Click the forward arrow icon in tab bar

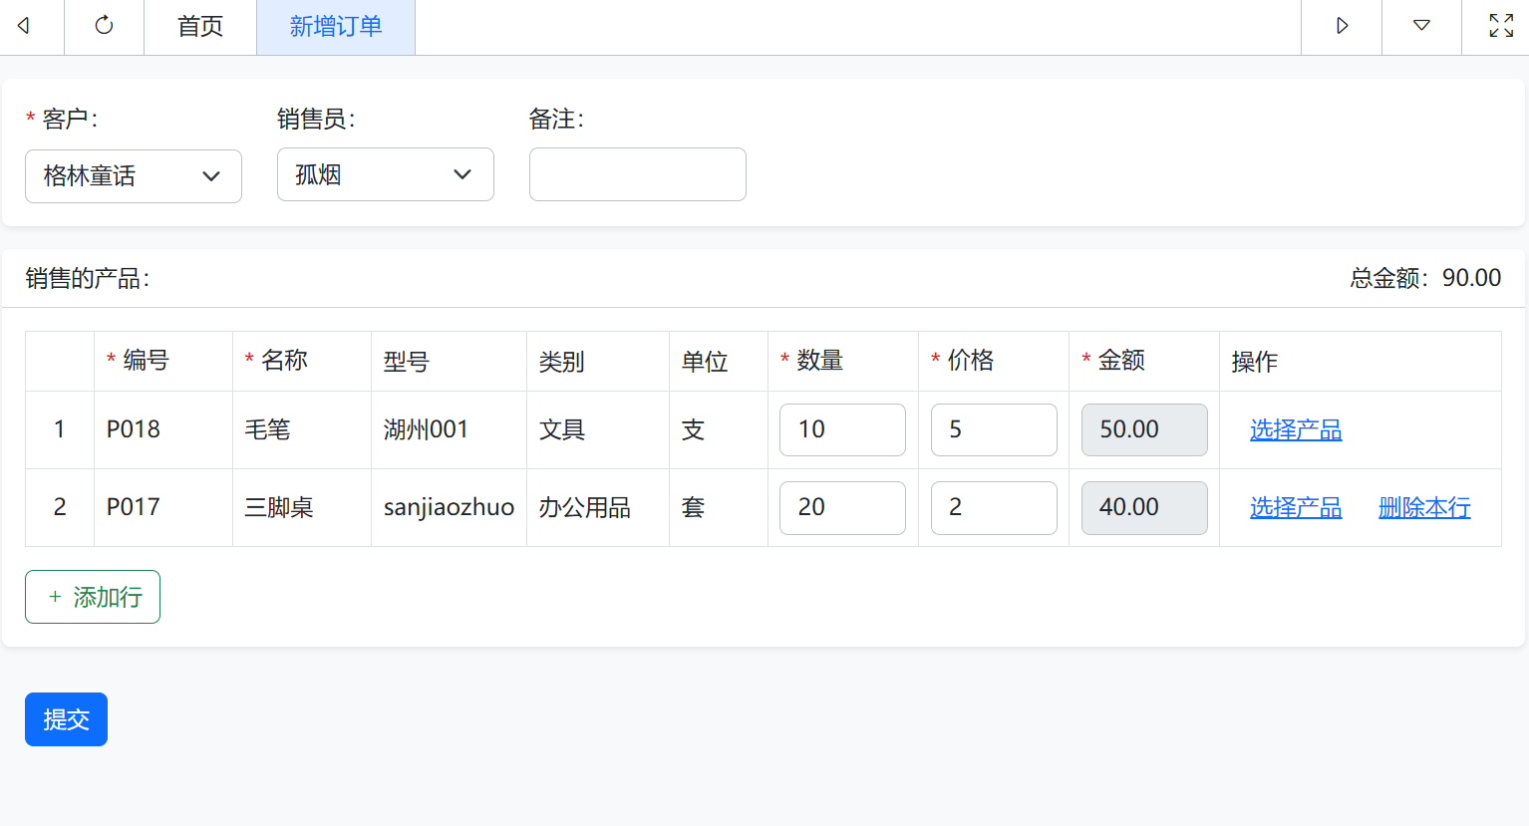pyautogui.click(x=1342, y=26)
